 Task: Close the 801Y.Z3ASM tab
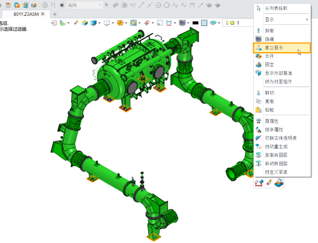(43, 14)
